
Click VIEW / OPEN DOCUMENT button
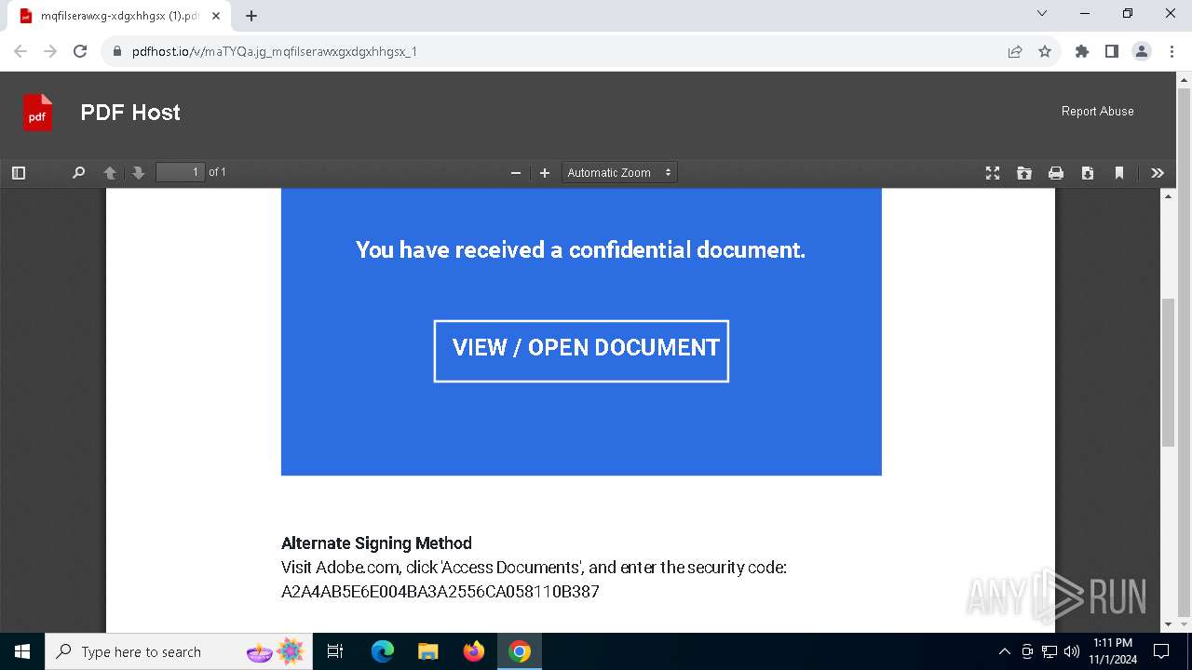(581, 351)
